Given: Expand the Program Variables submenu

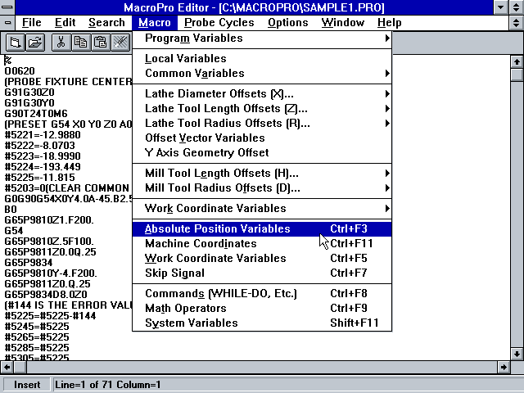Looking at the screenshot, I should point(262,38).
